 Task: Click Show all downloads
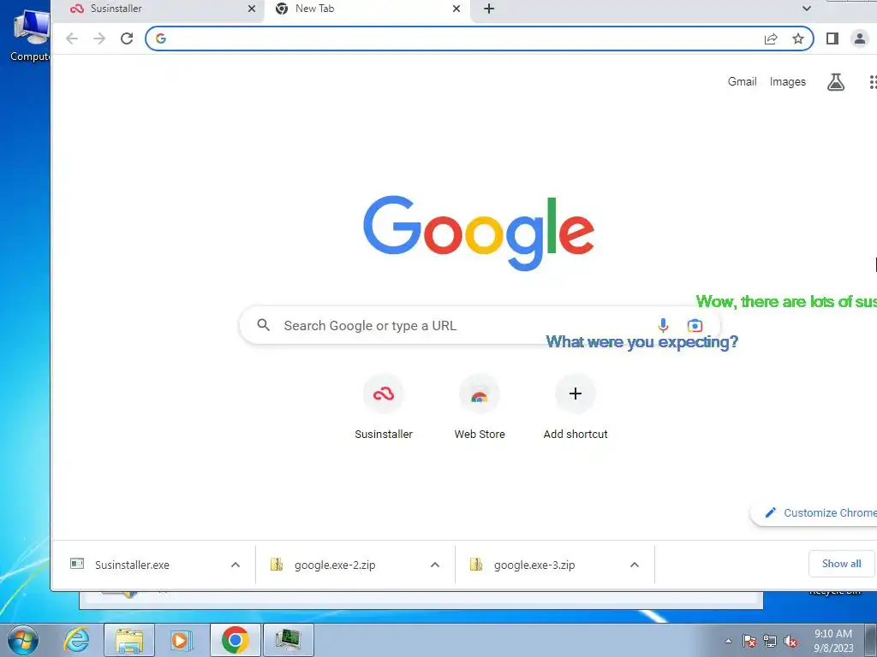coord(841,564)
